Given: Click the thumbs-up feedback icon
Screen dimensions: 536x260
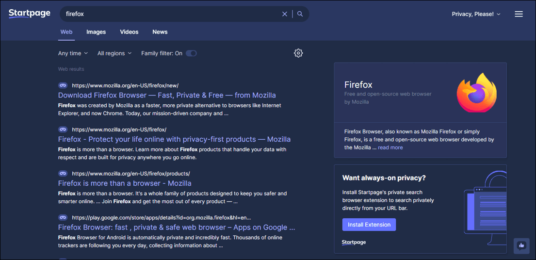Looking at the screenshot, I should point(521,245).
